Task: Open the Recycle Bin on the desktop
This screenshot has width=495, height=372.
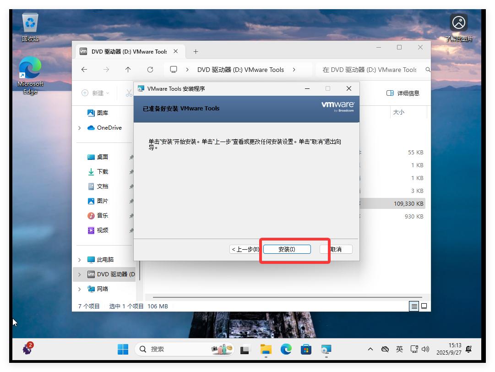Action: coord(29,23)
